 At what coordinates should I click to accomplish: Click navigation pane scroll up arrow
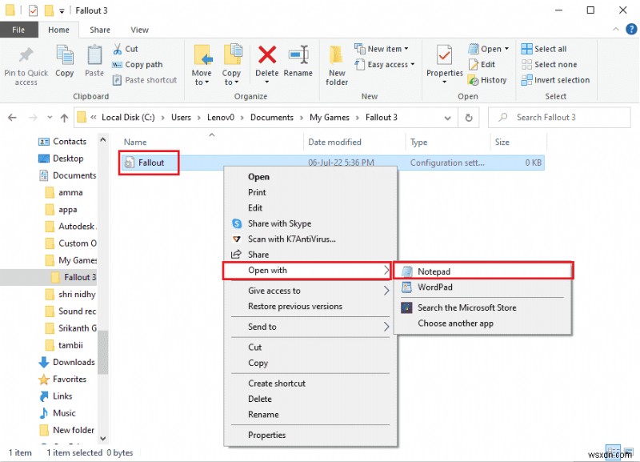(103, 139)
